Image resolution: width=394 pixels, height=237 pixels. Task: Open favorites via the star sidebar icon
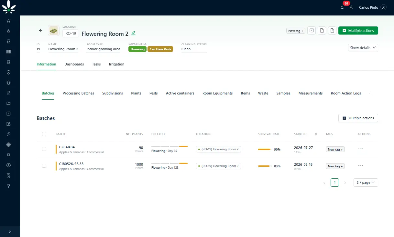tap(8, 21)
